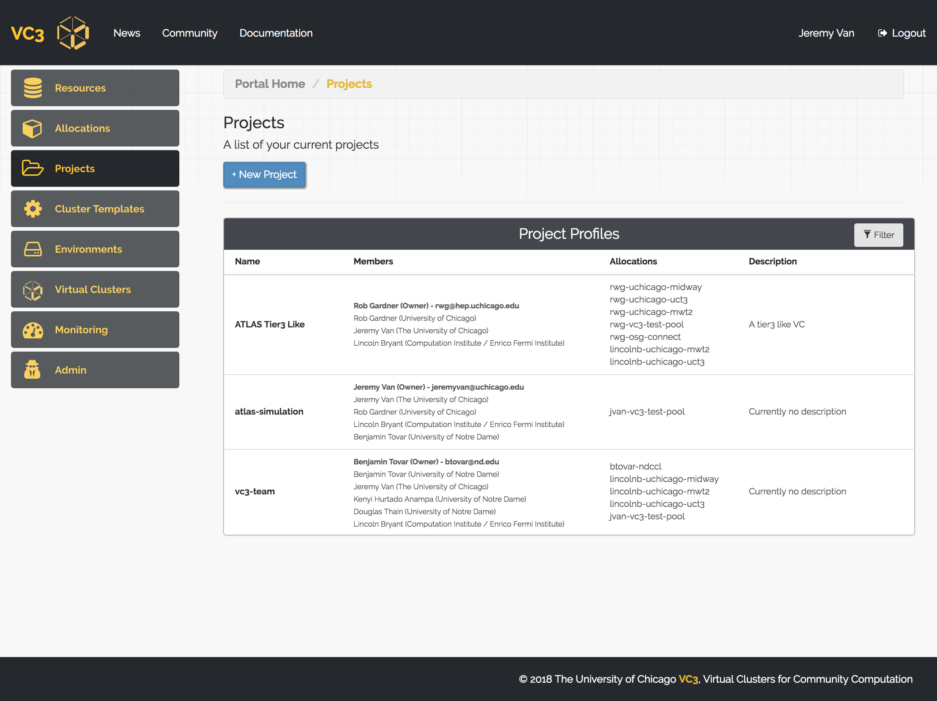937x701 pixels.
Task: Click the Resources database stack icon
Action: (33, 88)
